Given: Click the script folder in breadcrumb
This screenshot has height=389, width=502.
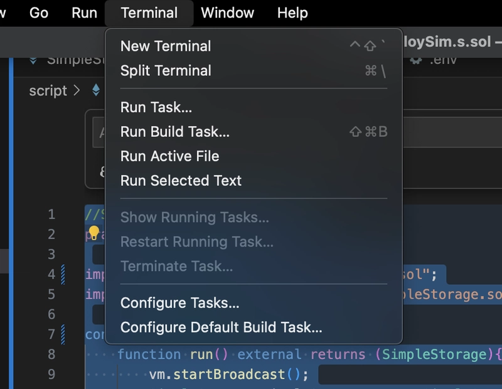Looking at the screenshot, I should coord(48,90).
